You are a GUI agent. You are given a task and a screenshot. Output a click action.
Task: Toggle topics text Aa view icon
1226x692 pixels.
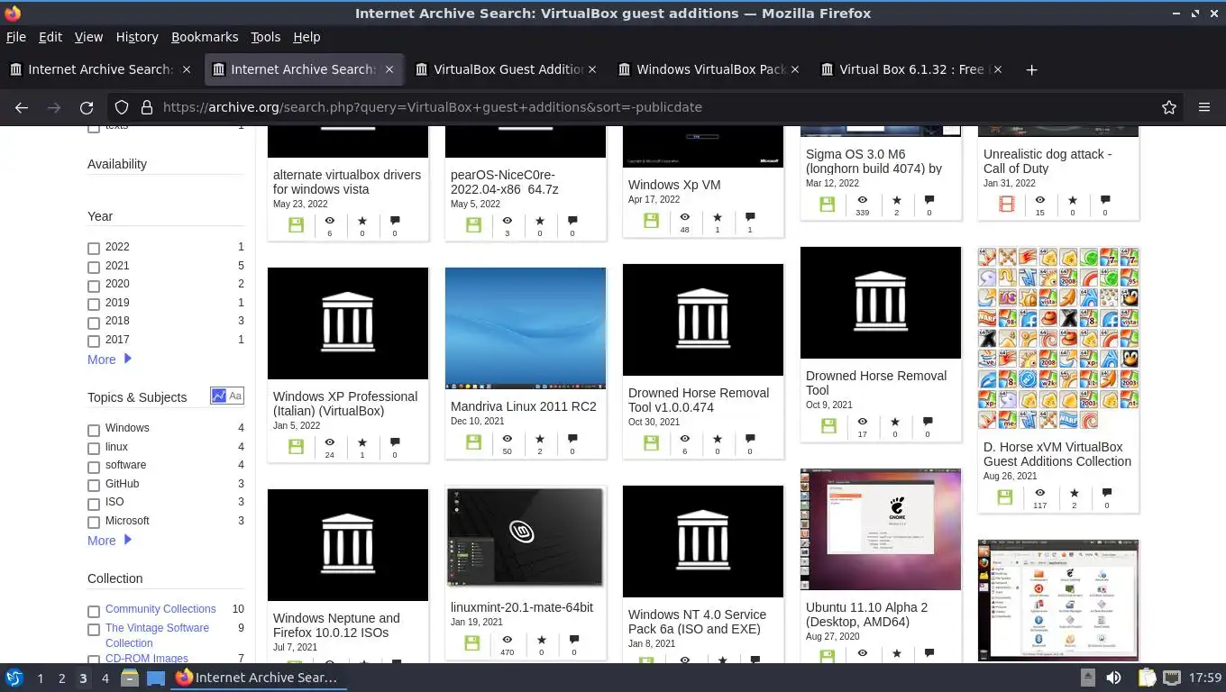click(x=235, y=396)
